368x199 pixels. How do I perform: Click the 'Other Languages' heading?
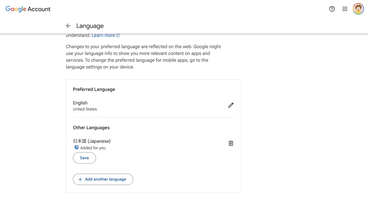[x=91, y=128]
